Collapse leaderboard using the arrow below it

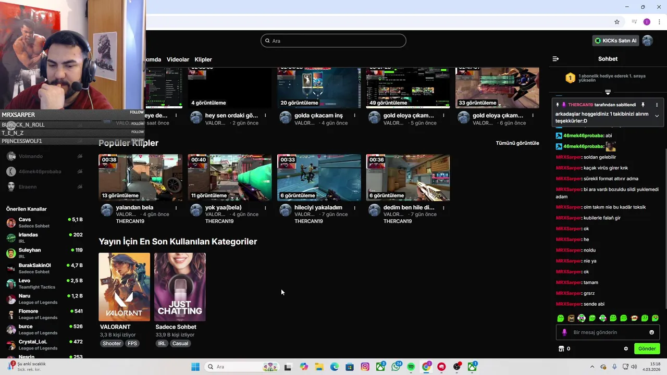pos(608,92)
